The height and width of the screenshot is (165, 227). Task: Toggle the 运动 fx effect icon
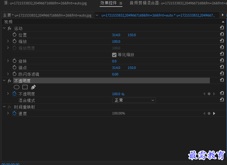click(x=10, y=28)
